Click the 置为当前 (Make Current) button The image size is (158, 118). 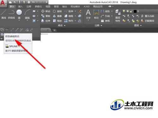148,16
